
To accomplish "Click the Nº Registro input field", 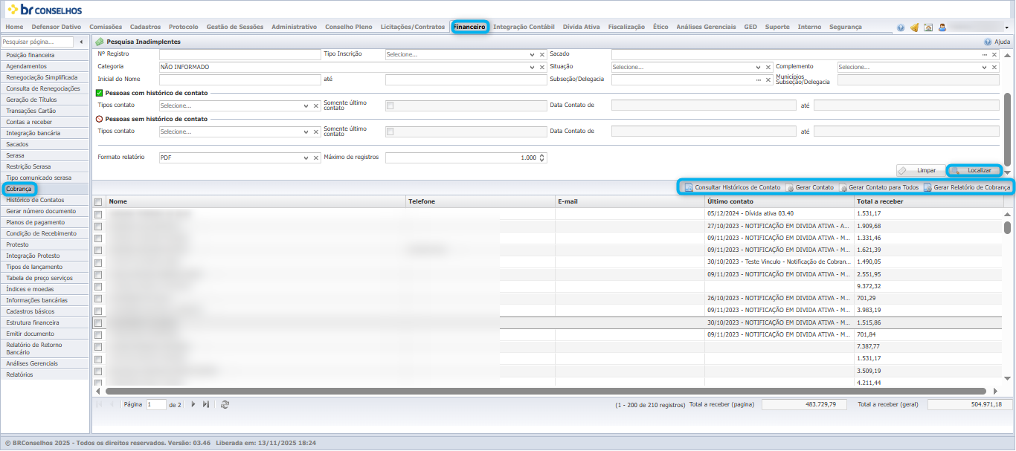I will (239, 55).
